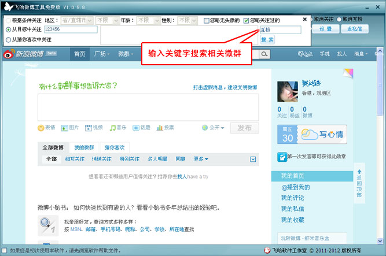Select the 取消互粉 radio button
This screenshot has width=386, height=256.
click(339, 19)
